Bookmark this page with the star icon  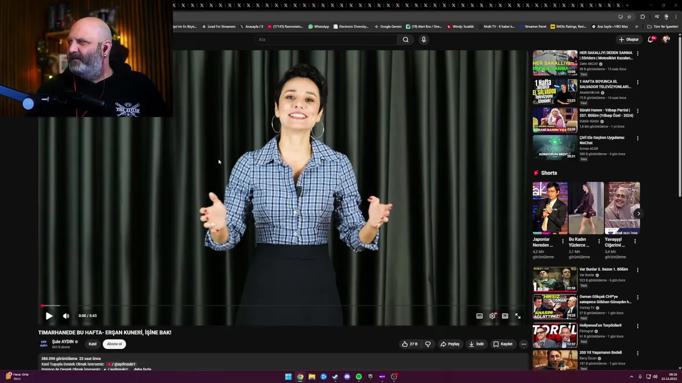click(x=629, y=16)
